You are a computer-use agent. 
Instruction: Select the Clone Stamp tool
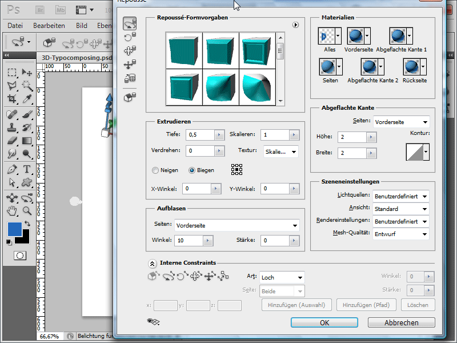click(x=12, y=127)
